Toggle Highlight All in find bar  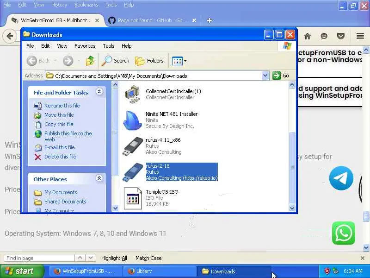coord(114,258)
